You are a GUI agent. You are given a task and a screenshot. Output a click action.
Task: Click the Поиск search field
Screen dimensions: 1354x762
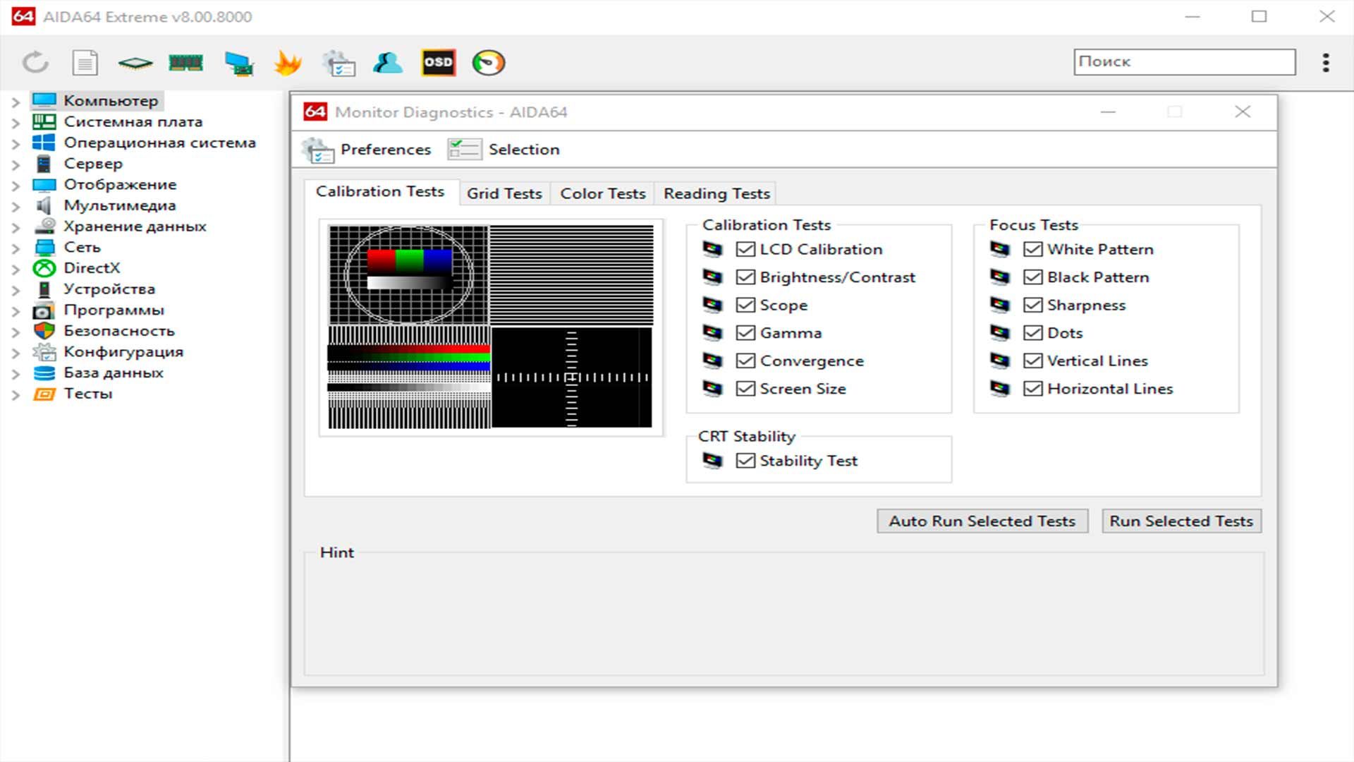(x=1184, y=62)
